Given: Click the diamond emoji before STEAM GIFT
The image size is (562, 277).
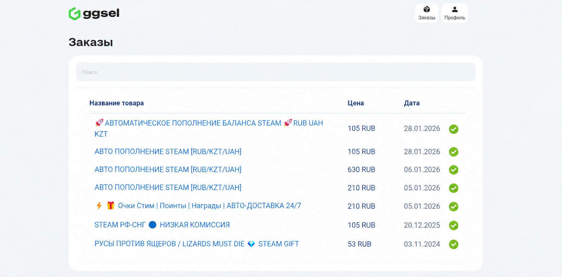Looking at the screenshot, I should pyautogui.click(x=251, y=244).
